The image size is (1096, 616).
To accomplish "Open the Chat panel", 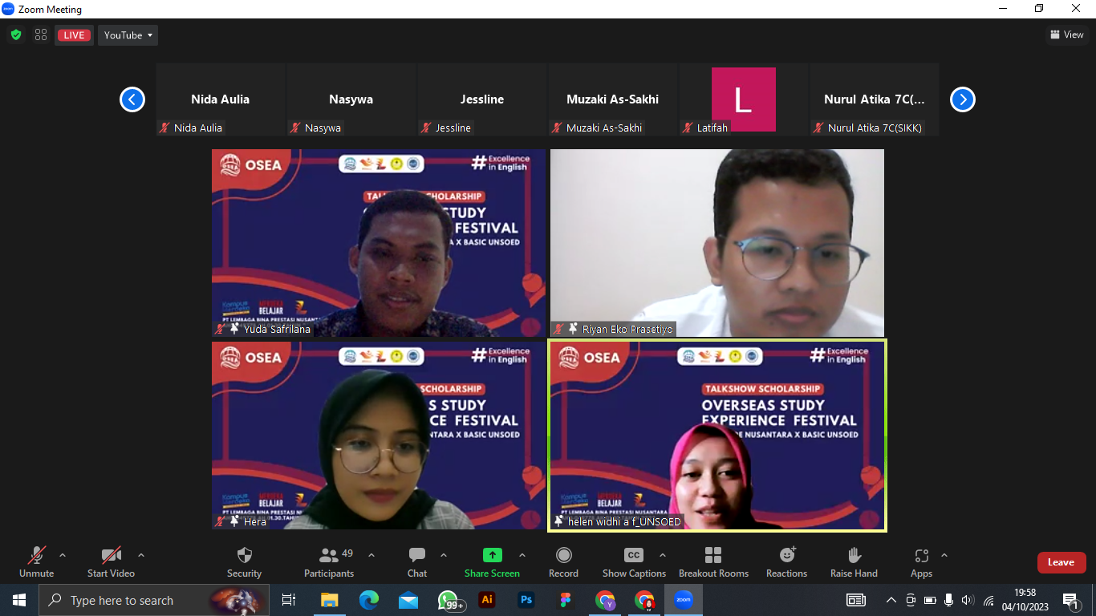I will (416, 556).
